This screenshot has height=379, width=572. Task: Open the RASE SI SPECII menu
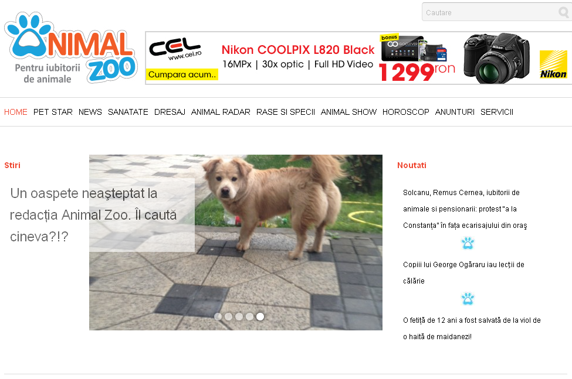click(286, 112)
